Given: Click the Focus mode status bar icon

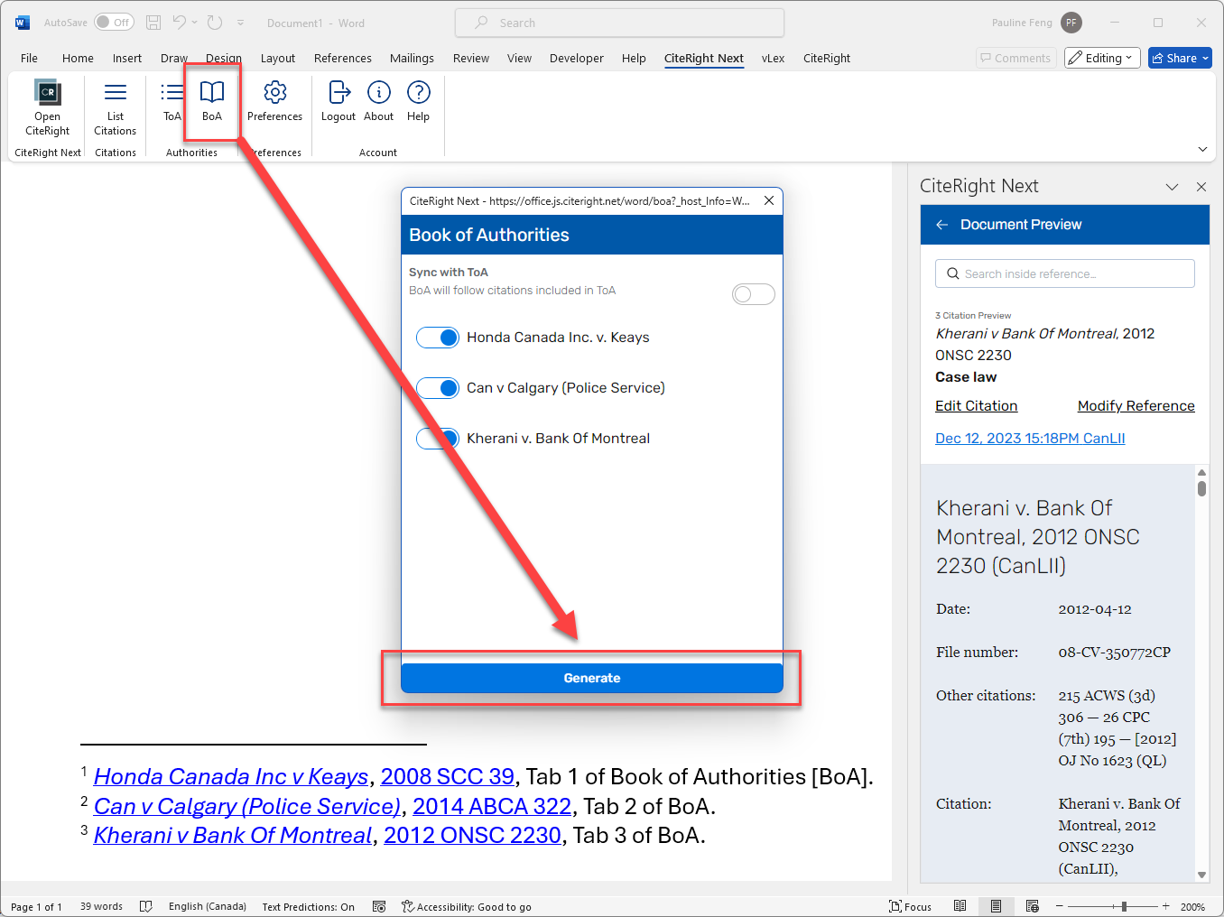Looking at the screenshot, I should point(910,906).
